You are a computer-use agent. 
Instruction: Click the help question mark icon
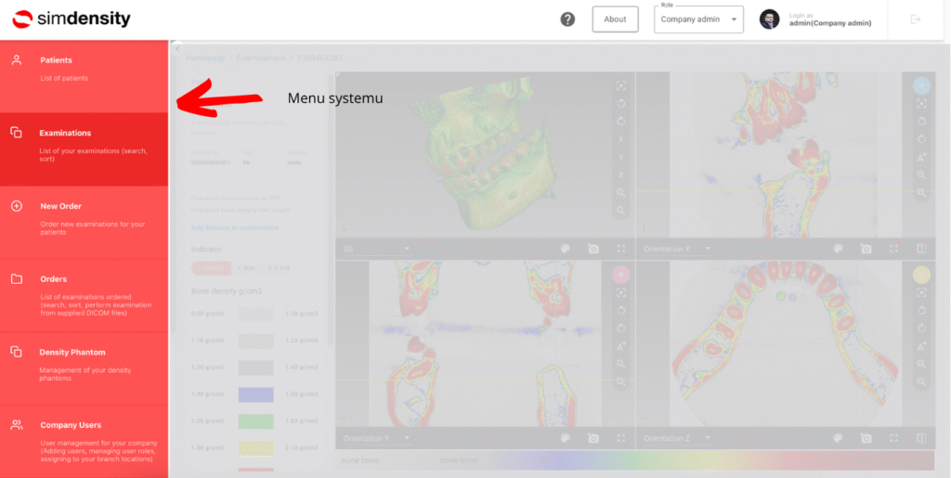pyautogui.click(x=567, y=19)
